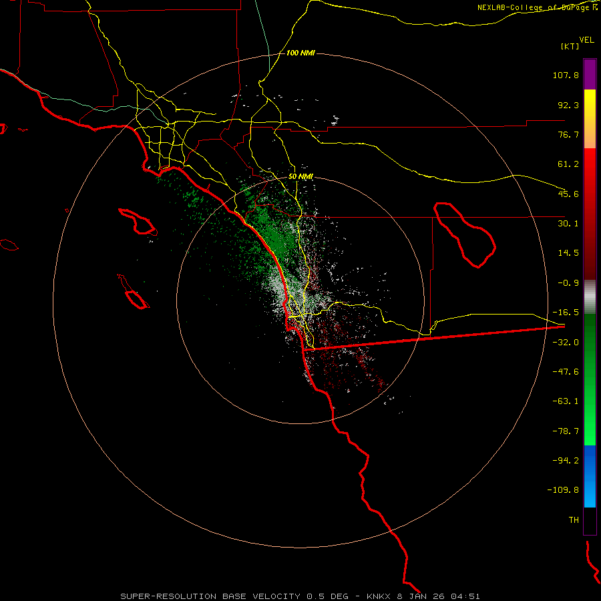This screenshot has width=601, height=601.
Task: Click the 14.5 legend value
Action: pyautogui.click(x=568, y=253)
